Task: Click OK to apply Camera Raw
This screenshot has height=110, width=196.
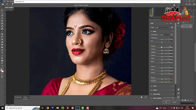Action: pyautogui.click(x=166, y=102)
